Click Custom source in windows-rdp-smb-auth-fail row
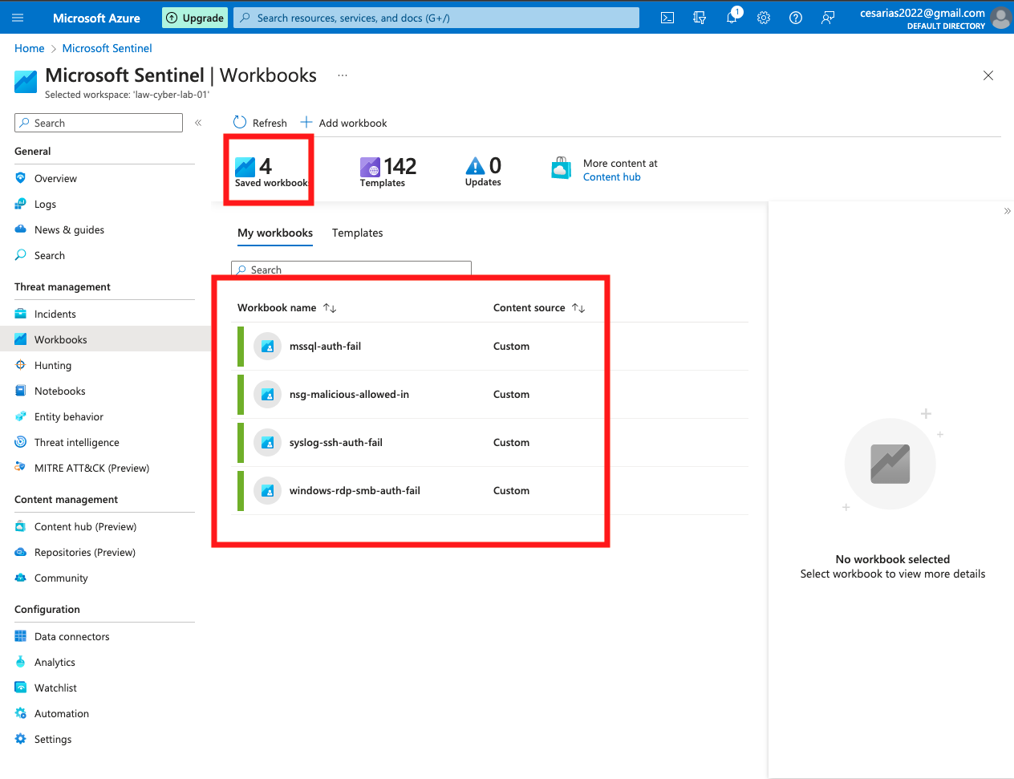The image size is (1014, 779). tap(511, 491)
